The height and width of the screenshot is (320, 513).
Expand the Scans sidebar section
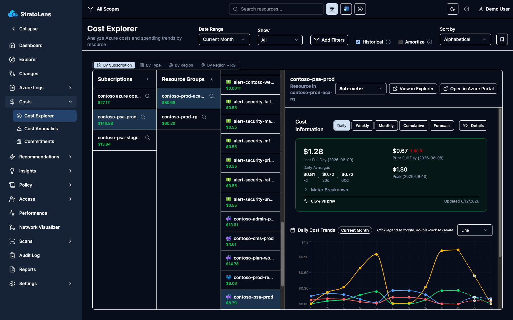coord(41,241)
